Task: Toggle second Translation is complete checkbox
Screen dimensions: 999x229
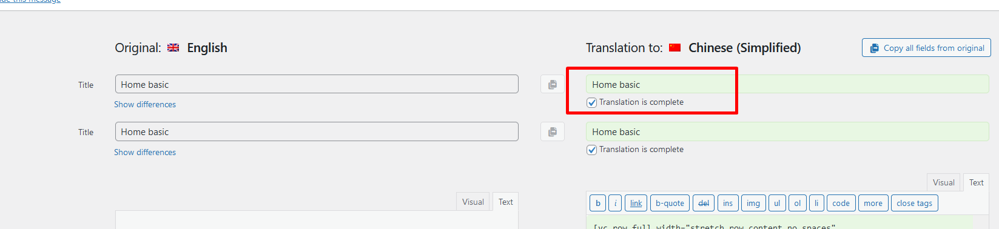Action: click(591, 150)
